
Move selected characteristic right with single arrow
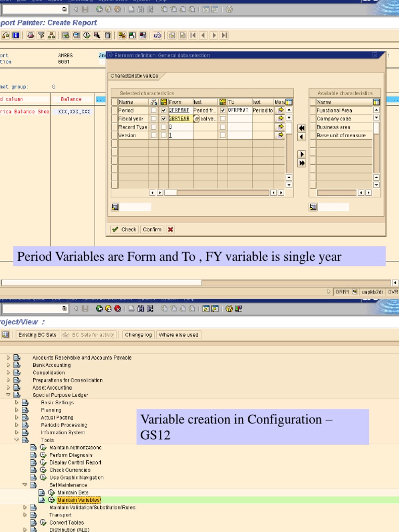pyautogui.click(x=301, y=154)
